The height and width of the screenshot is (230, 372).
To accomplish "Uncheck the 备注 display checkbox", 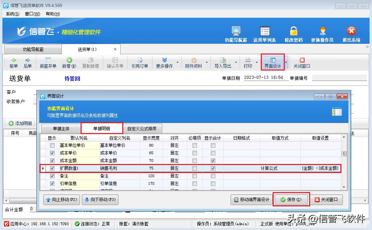I will (51, 176).
